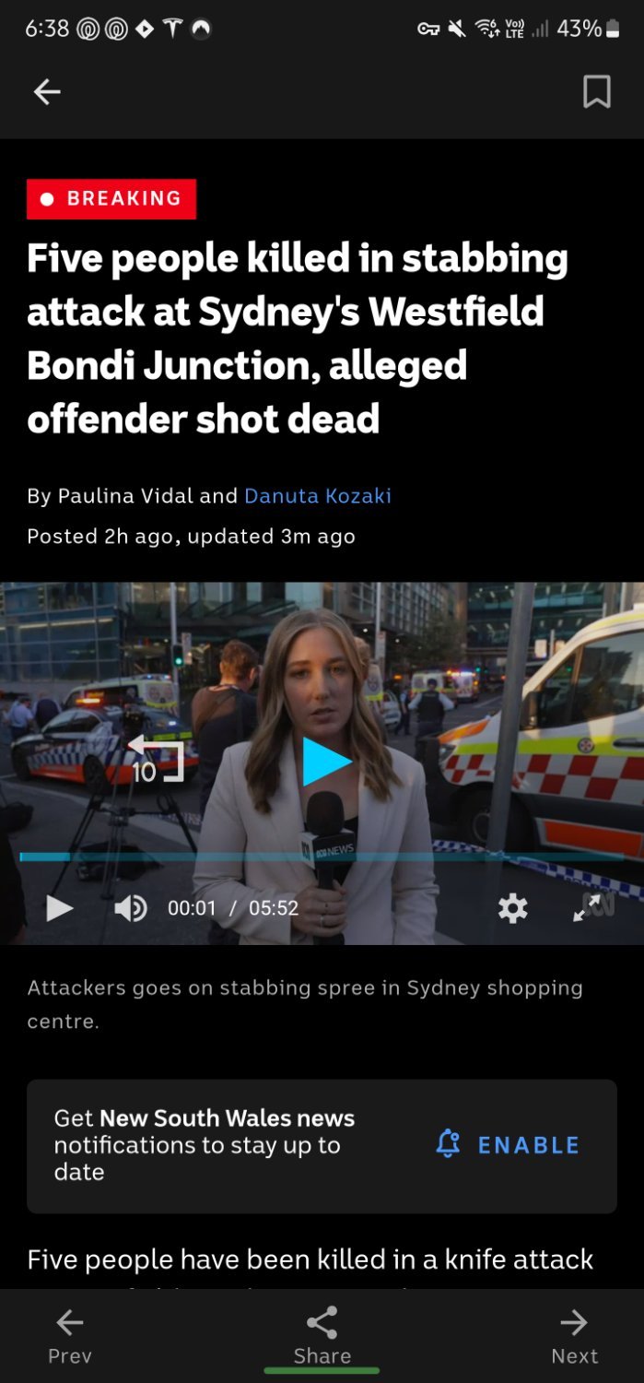The image size is (644, 1383).
Task: Open author Danuta Kozaki's profile
Action: tap(318, 496)
